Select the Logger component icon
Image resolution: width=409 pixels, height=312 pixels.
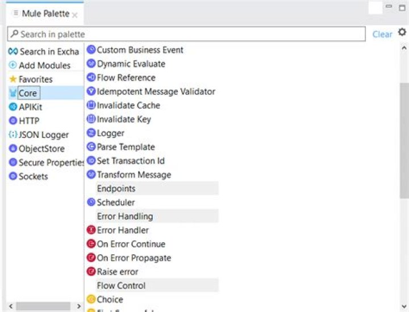click(x=91, y=133)
